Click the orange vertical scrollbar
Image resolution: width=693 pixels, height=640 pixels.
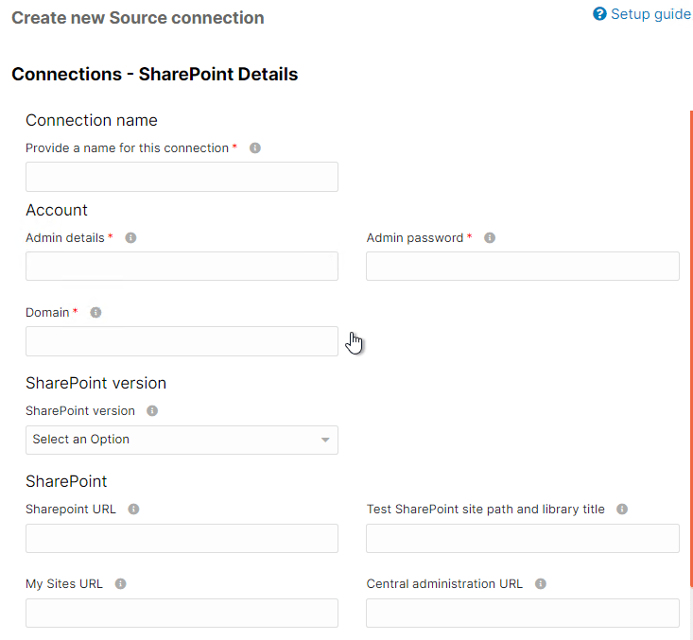pyautogui.click(x=691, y=350)
